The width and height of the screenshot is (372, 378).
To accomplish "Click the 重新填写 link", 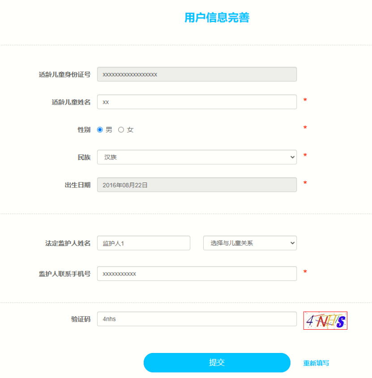I will 316,363.
